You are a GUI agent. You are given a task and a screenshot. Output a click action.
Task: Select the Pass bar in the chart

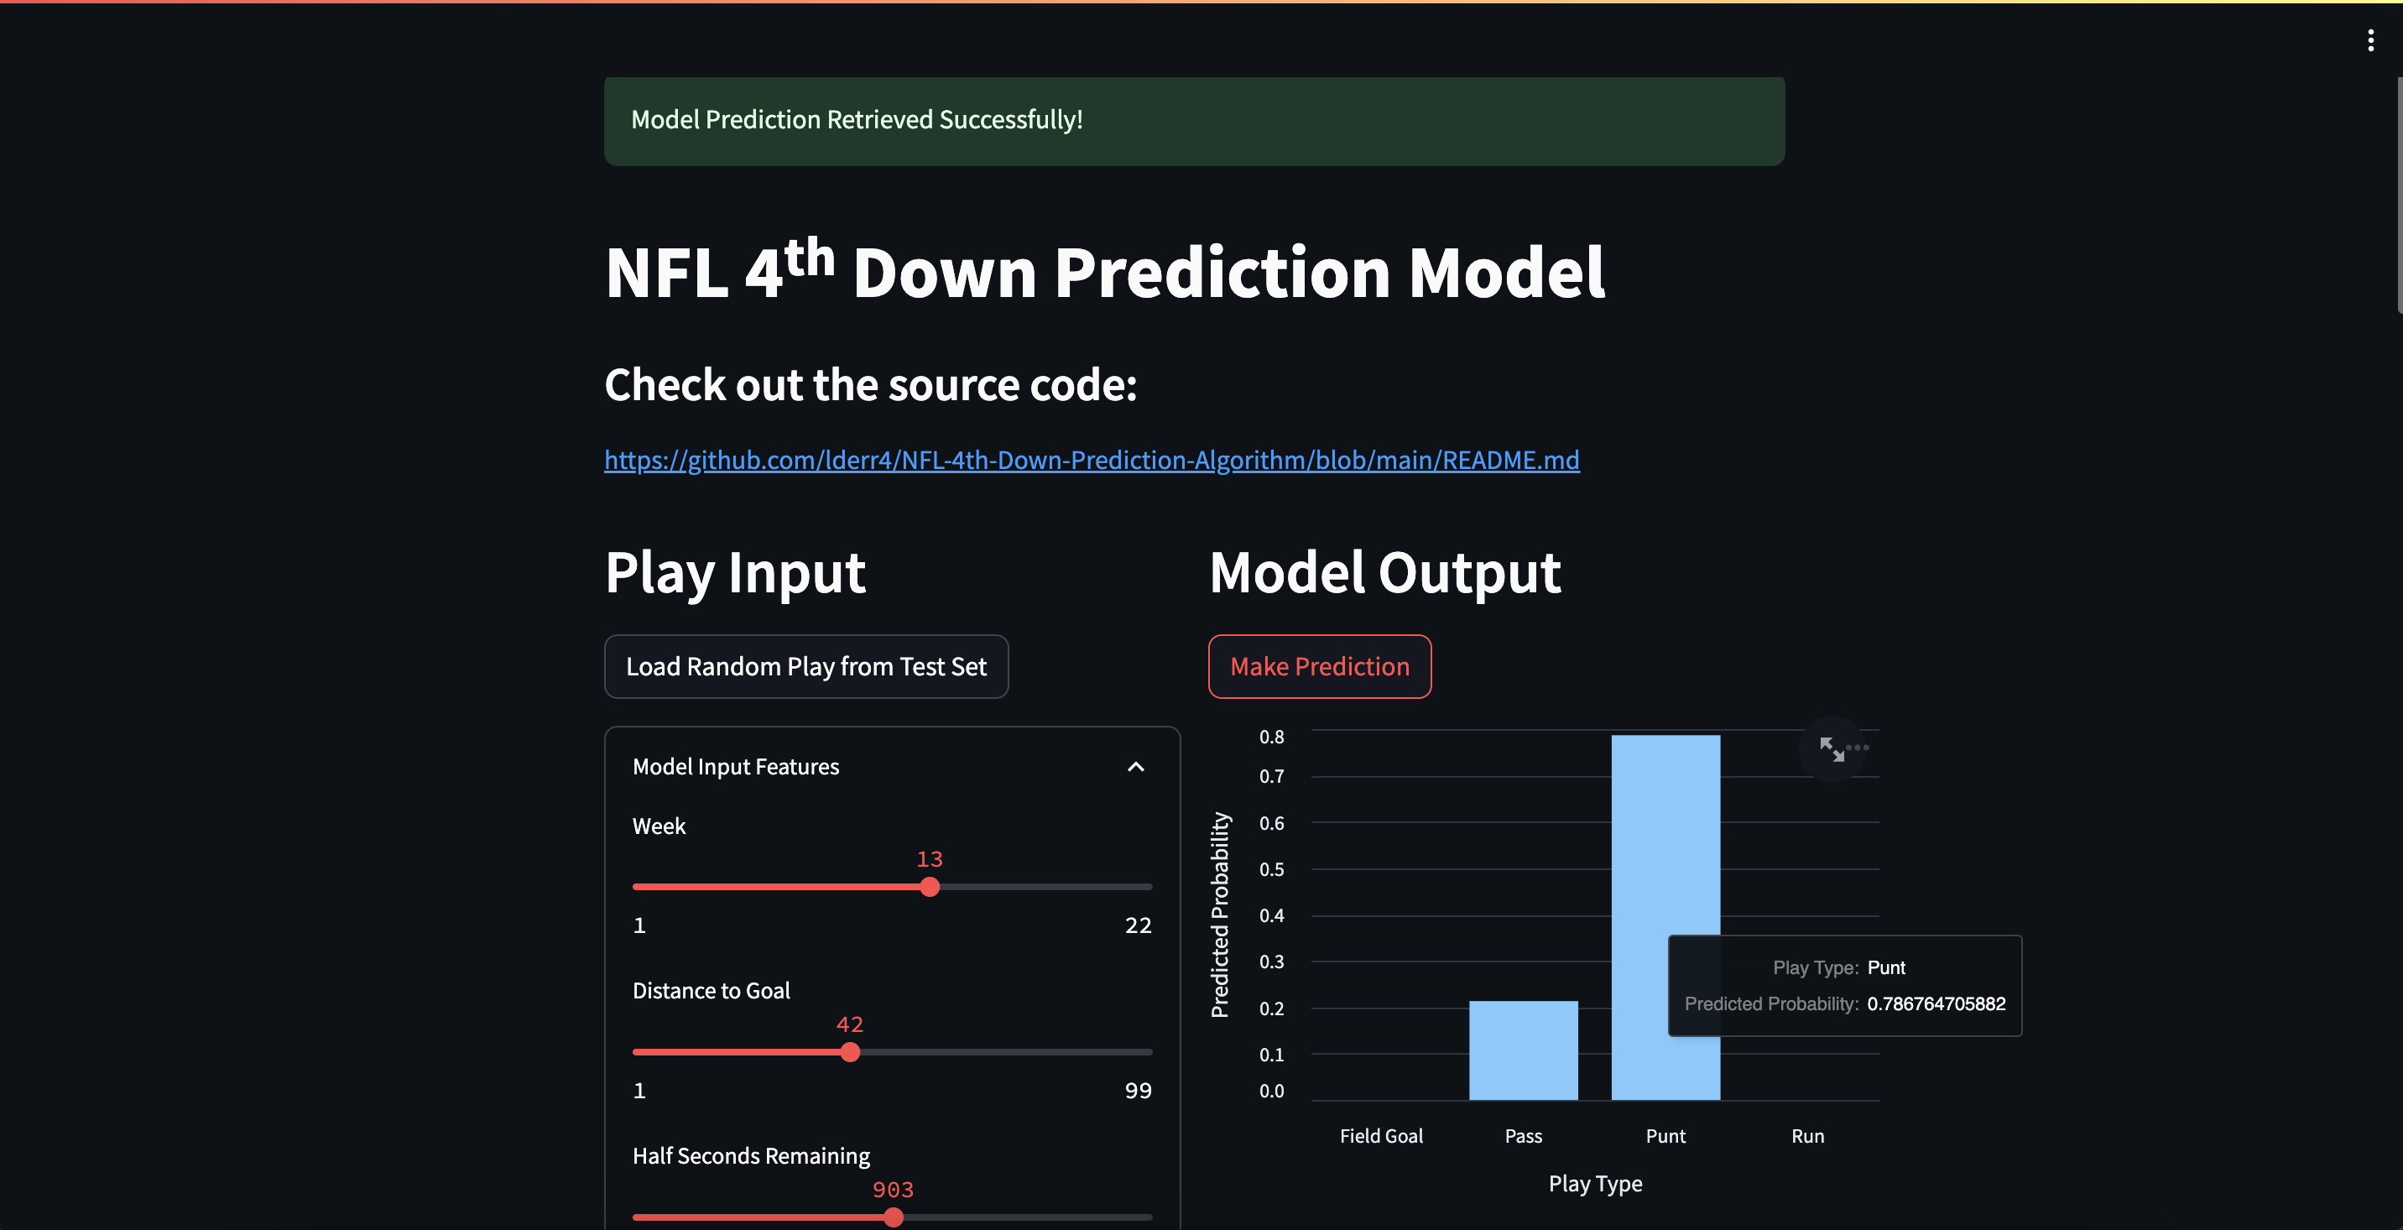[1524, 1051]
